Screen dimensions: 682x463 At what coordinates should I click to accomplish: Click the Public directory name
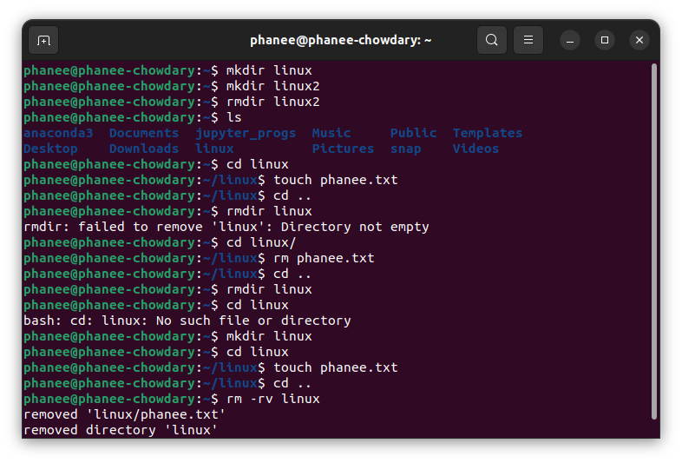pos(413,133)
